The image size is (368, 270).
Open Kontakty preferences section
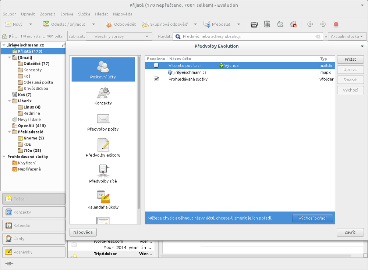(x=103, y=96)
